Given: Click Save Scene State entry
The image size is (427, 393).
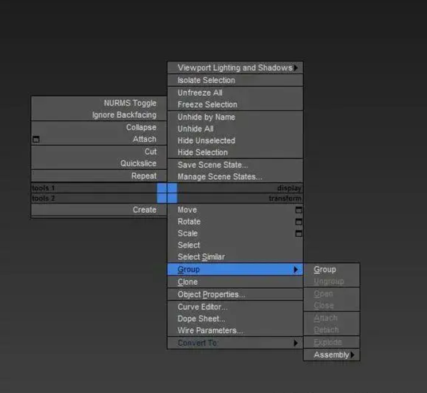Looking at the screenshot, I should [213, 165].
